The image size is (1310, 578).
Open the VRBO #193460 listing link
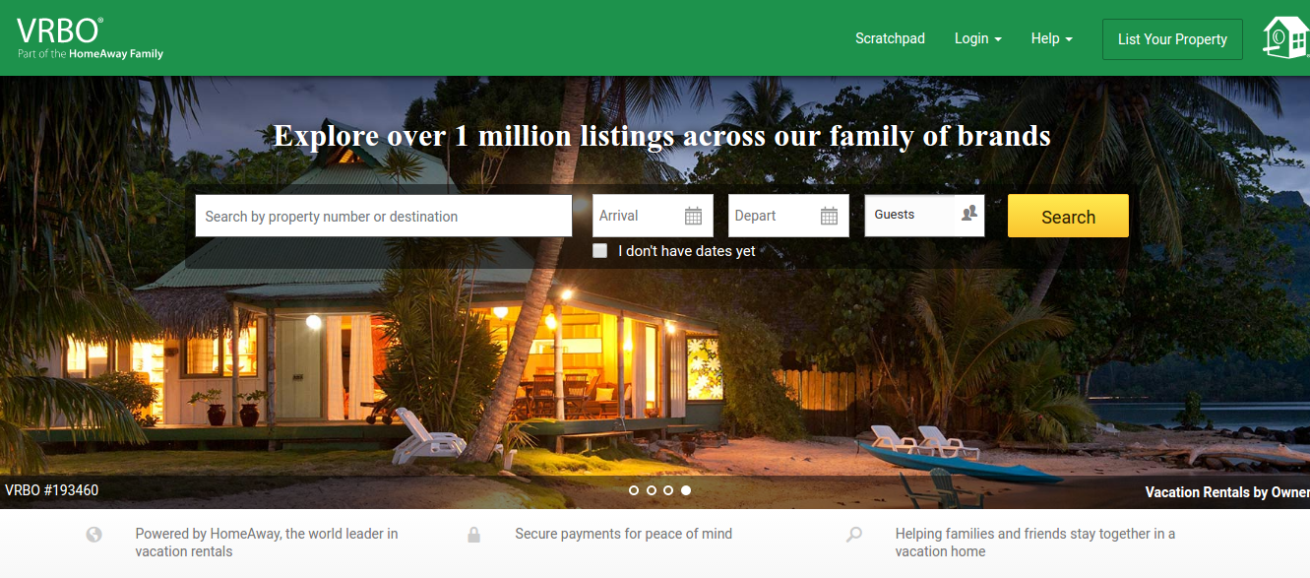[51, 490]
